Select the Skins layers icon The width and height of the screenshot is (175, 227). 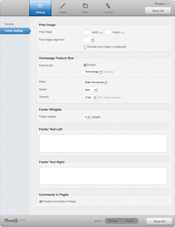pos(85,6)
